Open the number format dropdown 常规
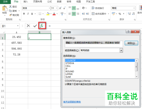Screen dimensions: 142x109 click(134, 8)
